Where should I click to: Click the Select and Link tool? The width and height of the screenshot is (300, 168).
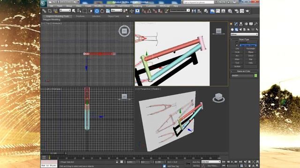tap(44, 11)
